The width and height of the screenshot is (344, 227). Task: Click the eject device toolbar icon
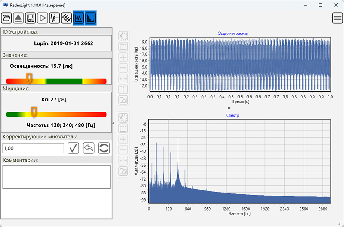tap(18, 18)
